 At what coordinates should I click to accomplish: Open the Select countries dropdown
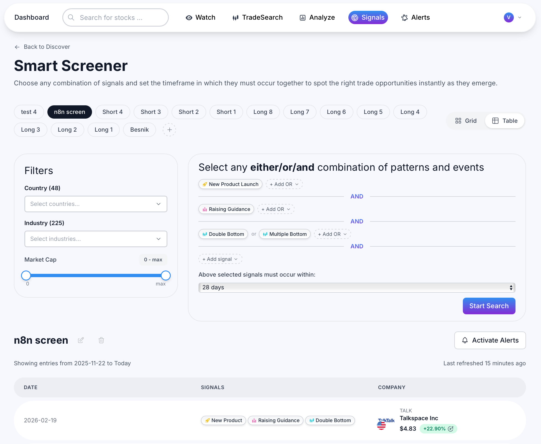pyautogui.click(x=96, y=204)
